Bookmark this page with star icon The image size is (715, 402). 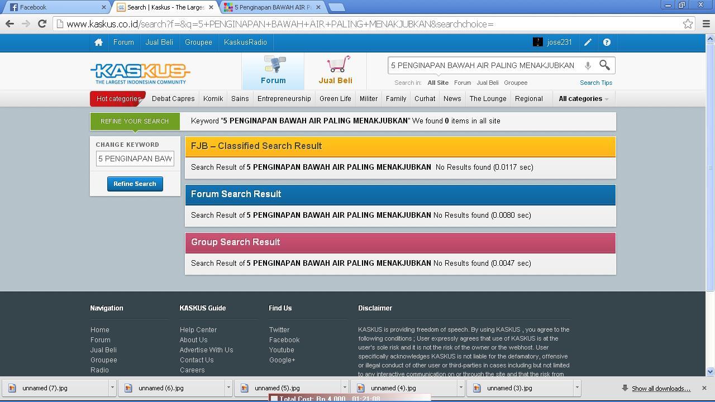688,24
